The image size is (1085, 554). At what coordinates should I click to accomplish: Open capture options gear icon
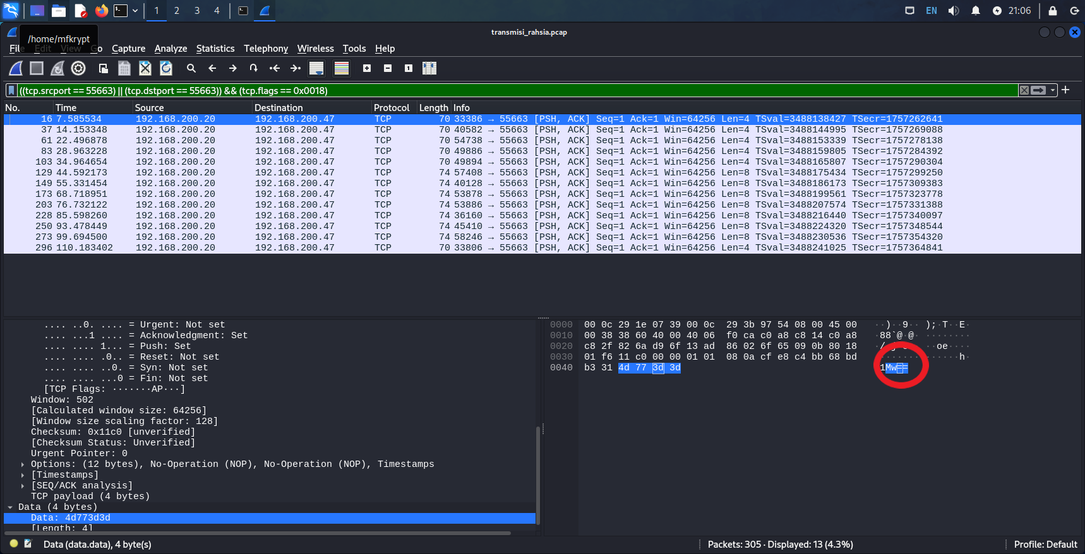click(78, 68)
